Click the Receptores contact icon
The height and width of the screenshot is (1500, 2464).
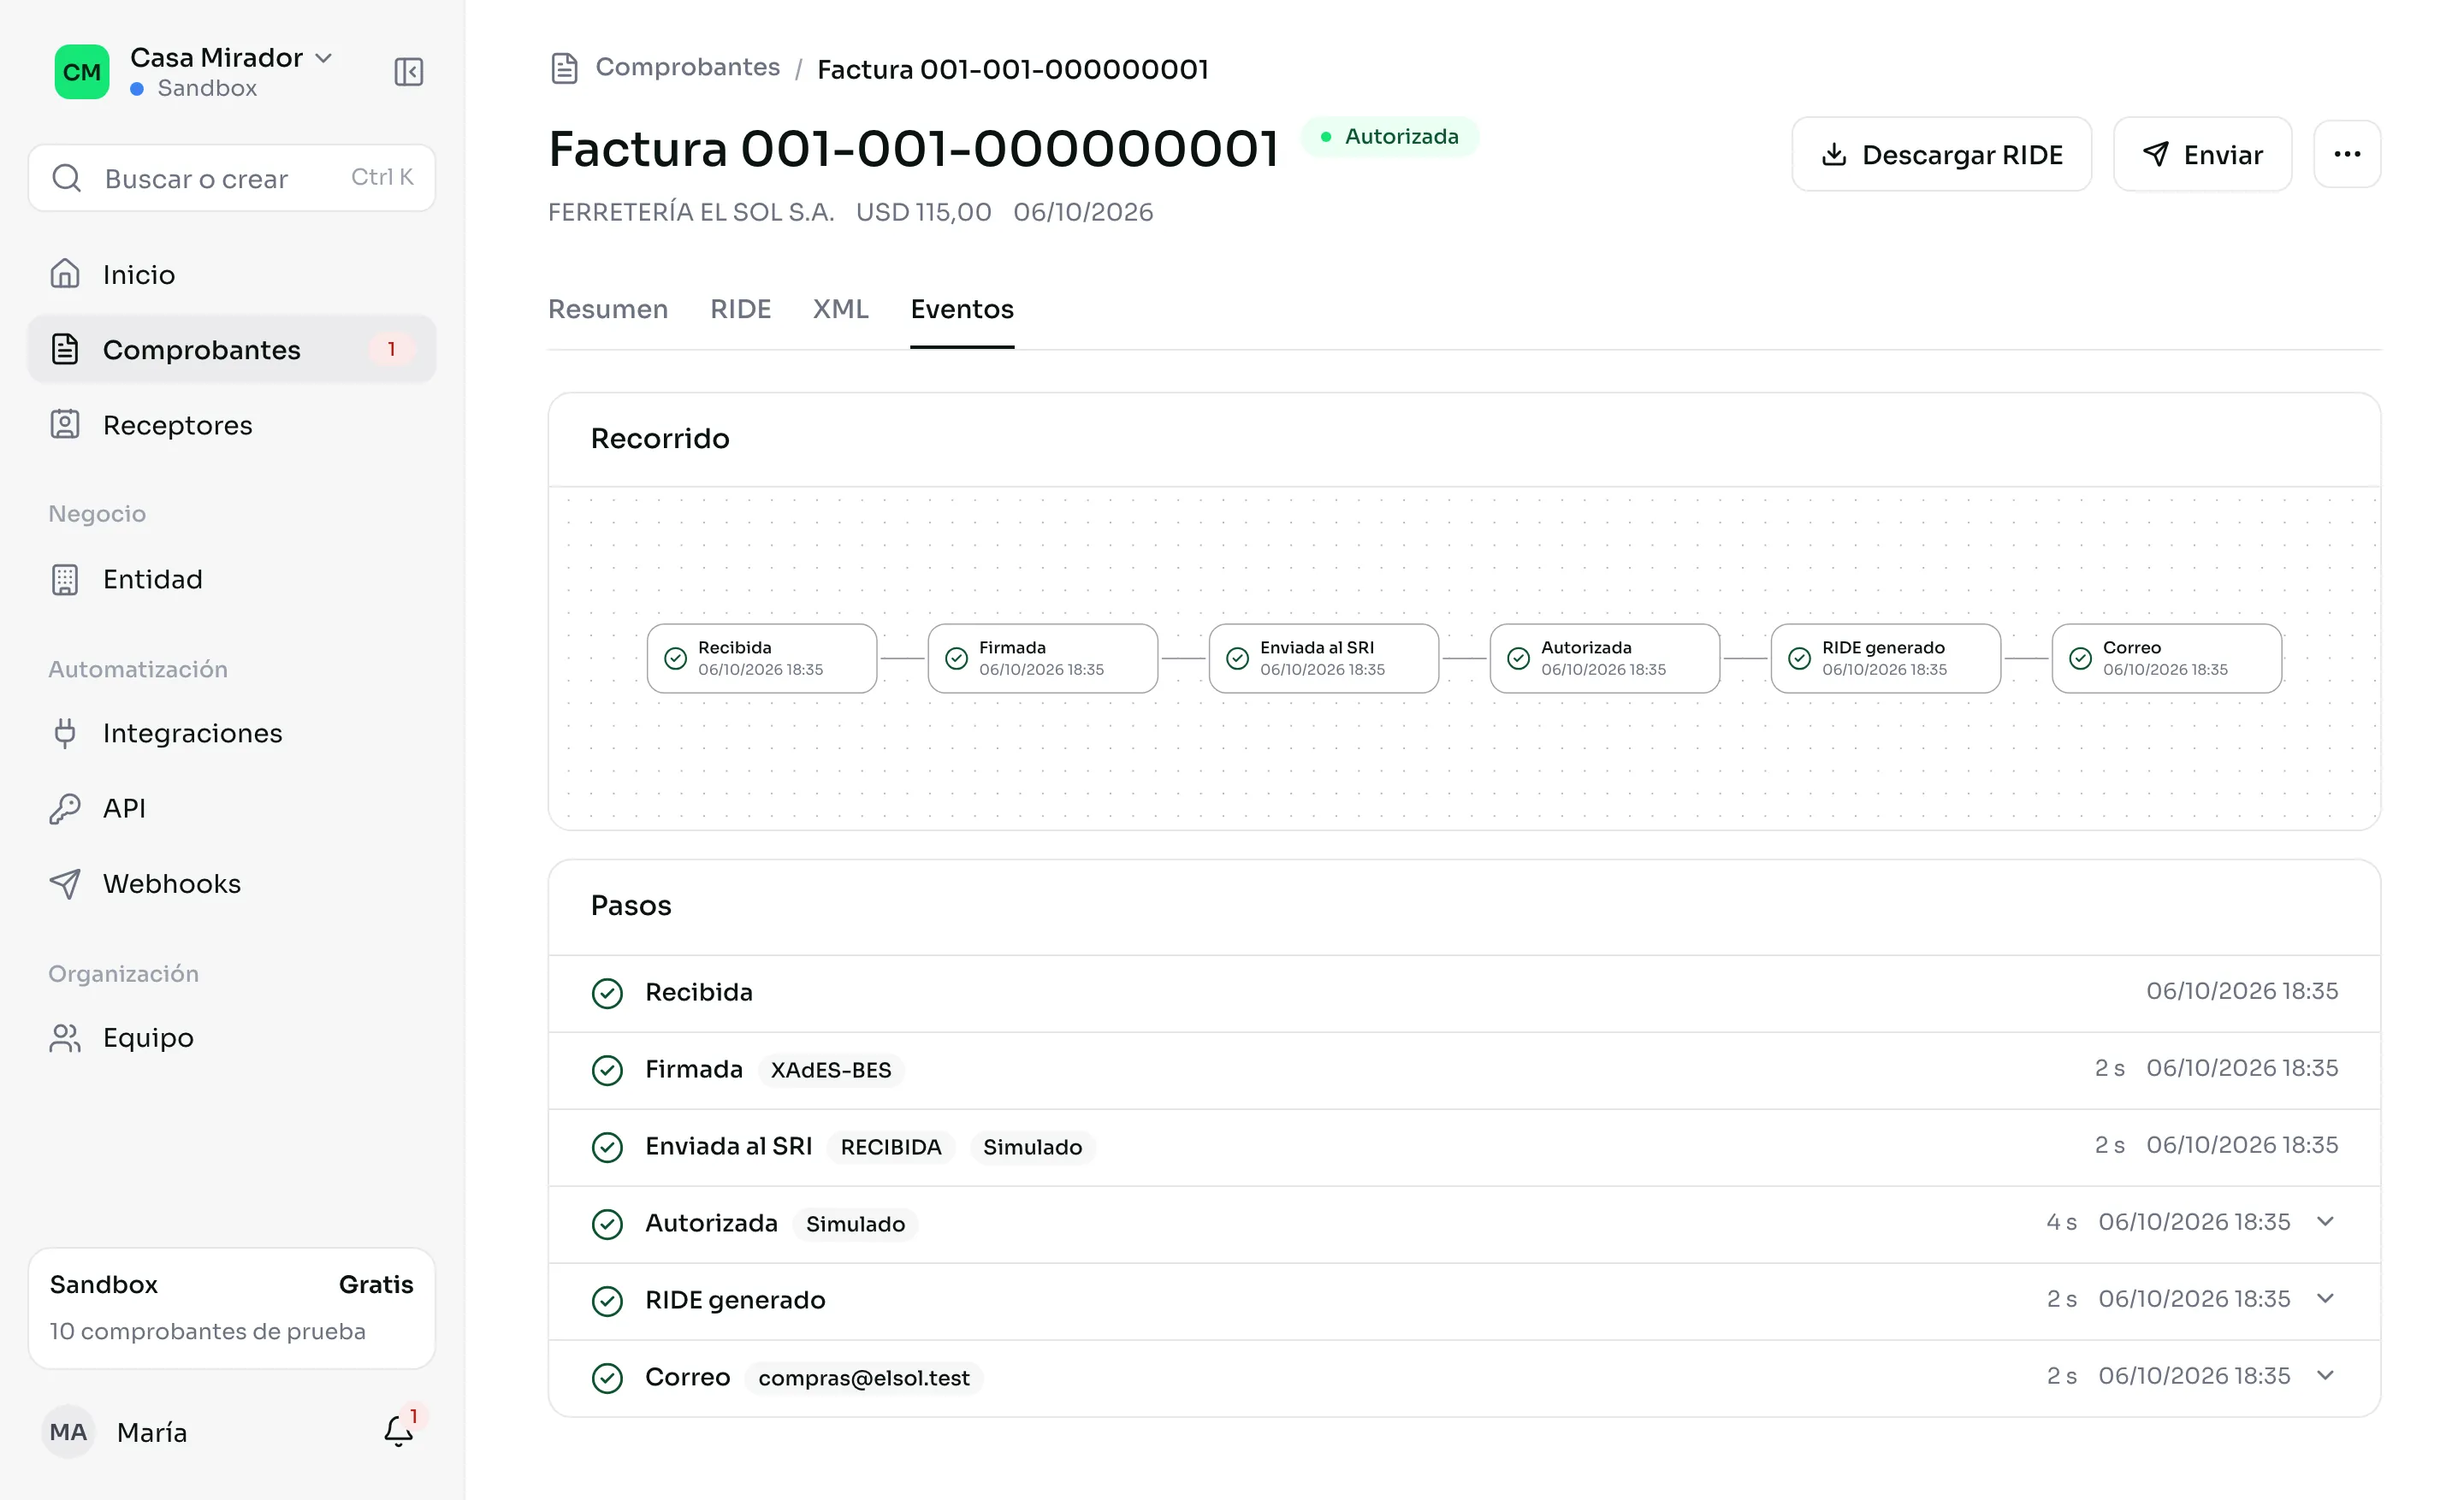(65, 425)
